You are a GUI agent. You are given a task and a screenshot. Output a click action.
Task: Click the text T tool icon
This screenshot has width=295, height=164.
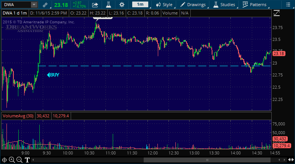(x=27, y=160)
